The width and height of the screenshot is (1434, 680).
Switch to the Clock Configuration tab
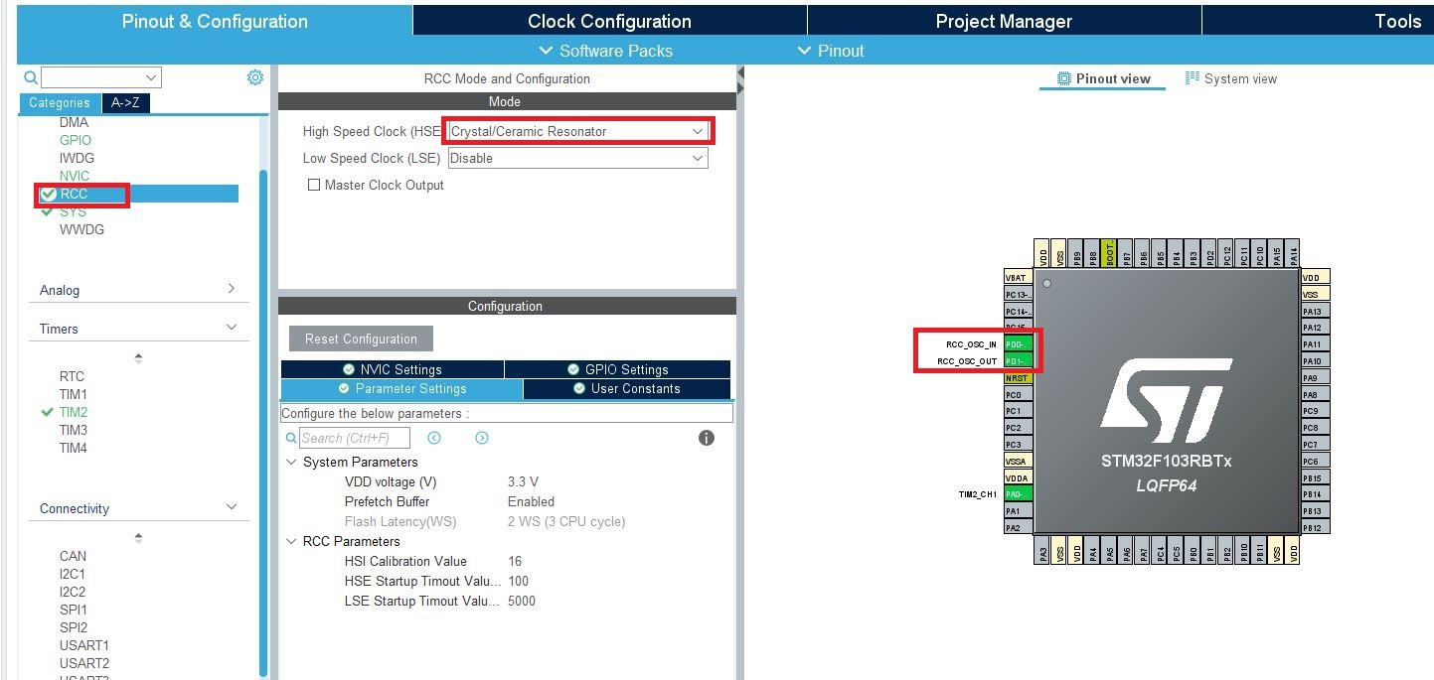609,21
